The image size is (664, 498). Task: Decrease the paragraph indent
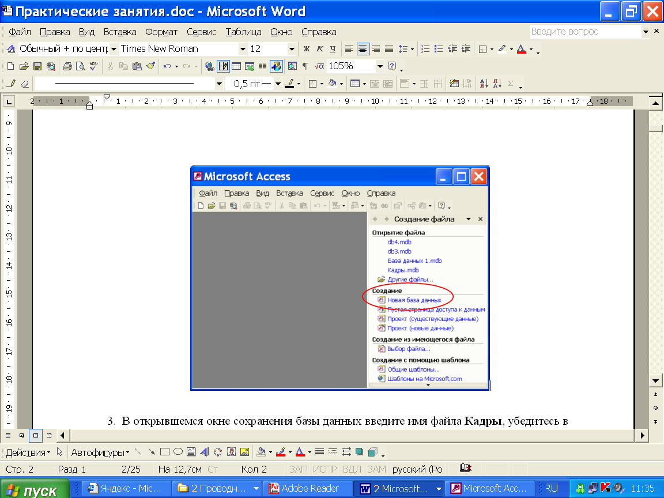(452, 49)
